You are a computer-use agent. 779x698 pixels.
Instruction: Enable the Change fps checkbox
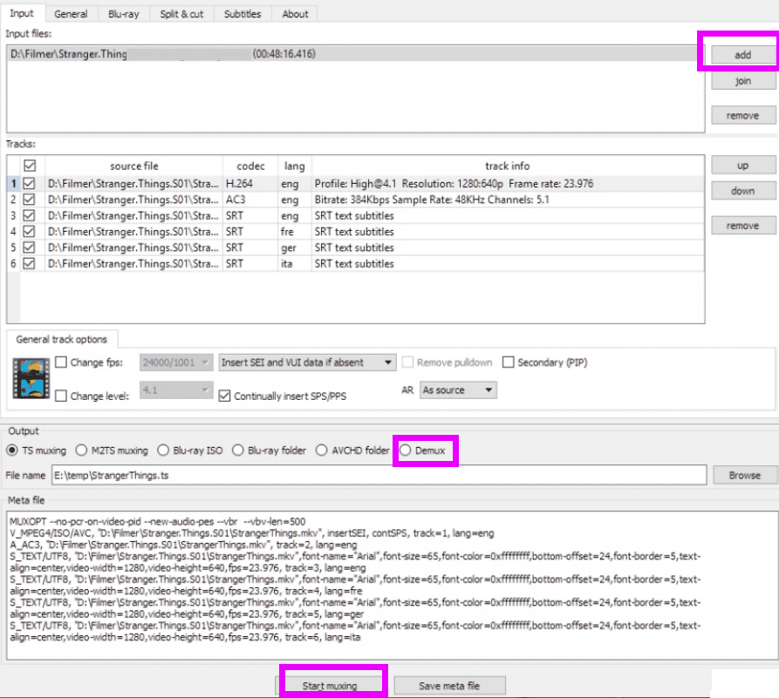(x=61, y=363)
